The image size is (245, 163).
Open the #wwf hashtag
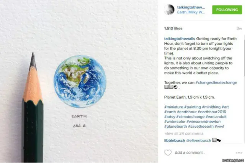(219, 126)
